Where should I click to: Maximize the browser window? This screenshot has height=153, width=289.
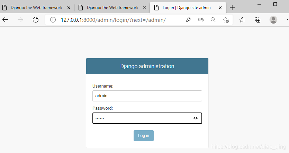[275, 4]
